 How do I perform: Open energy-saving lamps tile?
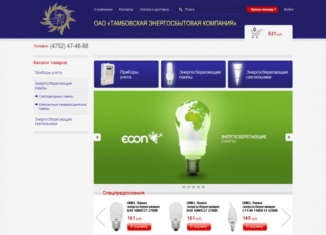coord(194,74)
